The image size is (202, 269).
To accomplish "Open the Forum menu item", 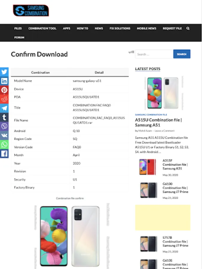I will [19, 37].
